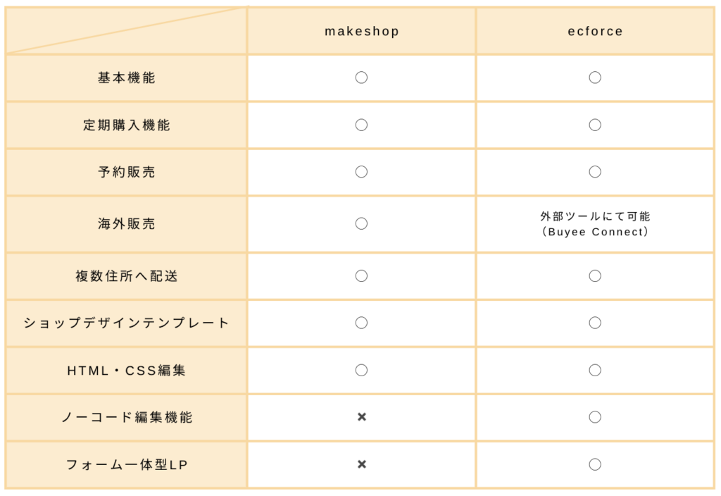The height and width of the screenshot is (496, 721).
Task: Click the makeshop × mark for ノーコード編集機能
Action: click(x=362, y=417)
